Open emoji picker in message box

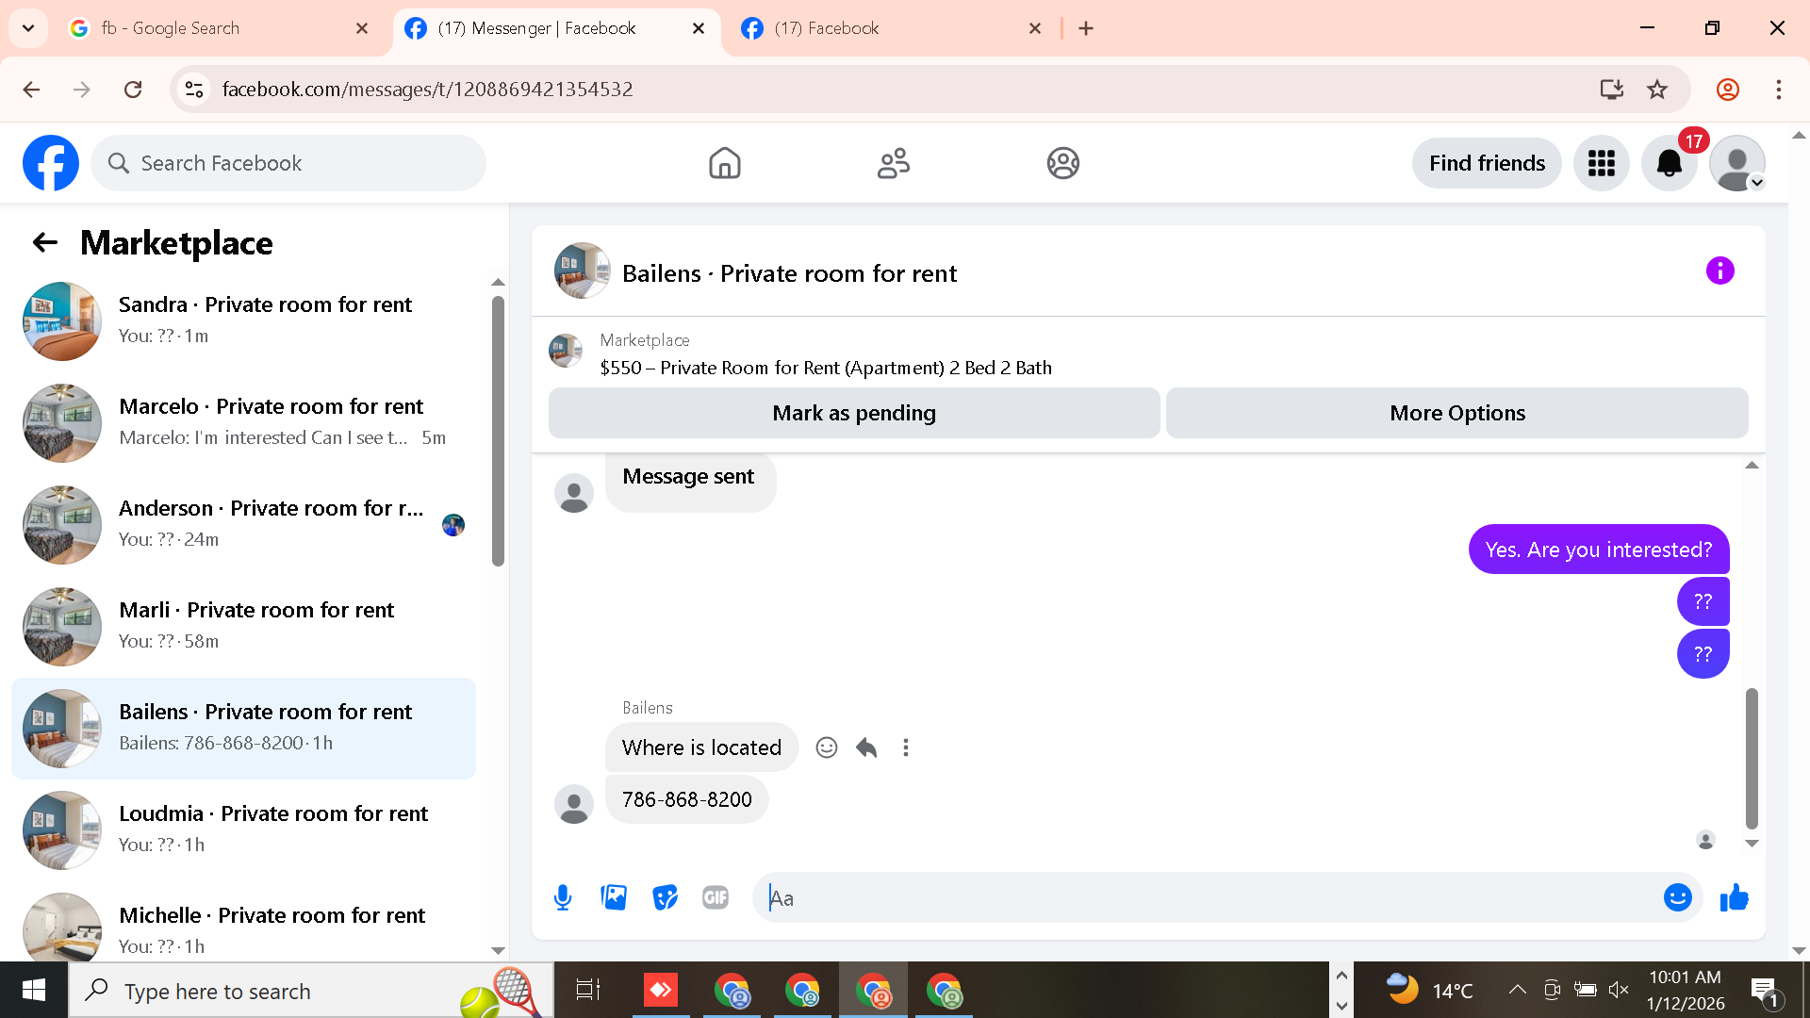[1677, 897]
